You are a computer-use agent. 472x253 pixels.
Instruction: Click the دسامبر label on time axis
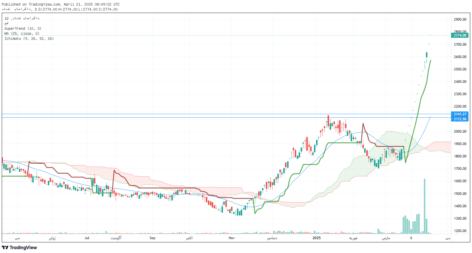[x=272, y=238]
